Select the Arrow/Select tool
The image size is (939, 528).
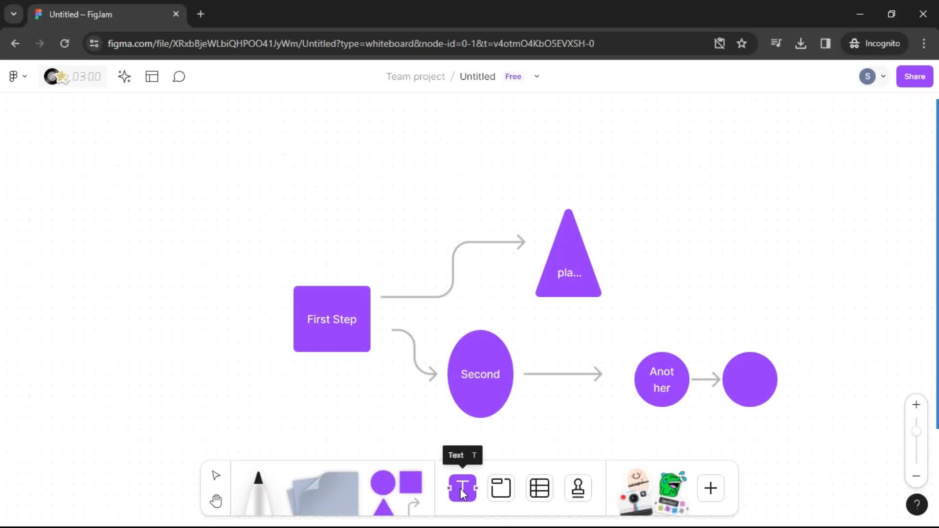pyautogui.click(x=215, y=476)
